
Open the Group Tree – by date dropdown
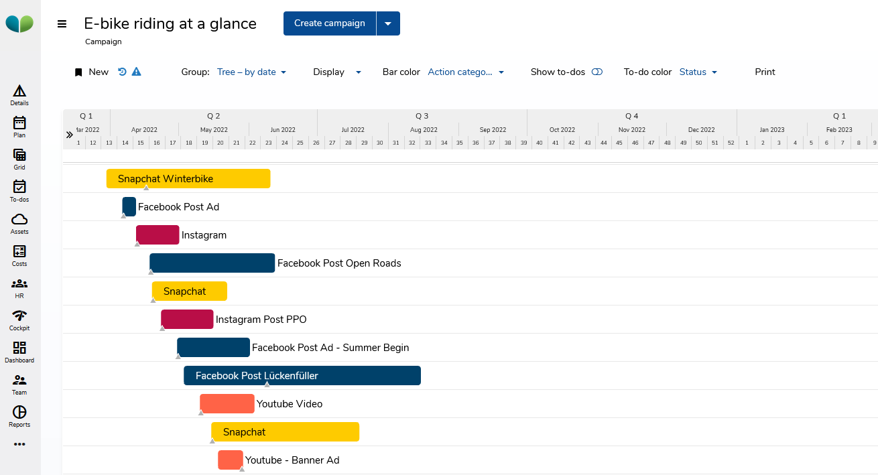[x=251, y=72]
